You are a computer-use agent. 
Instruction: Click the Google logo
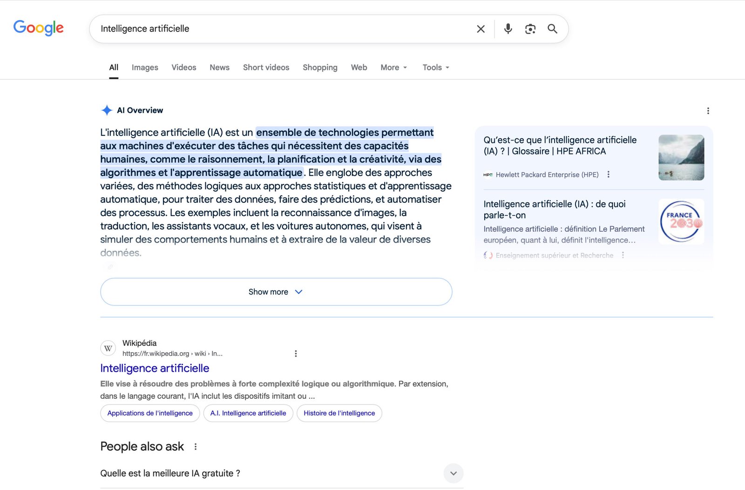[38, 28]
